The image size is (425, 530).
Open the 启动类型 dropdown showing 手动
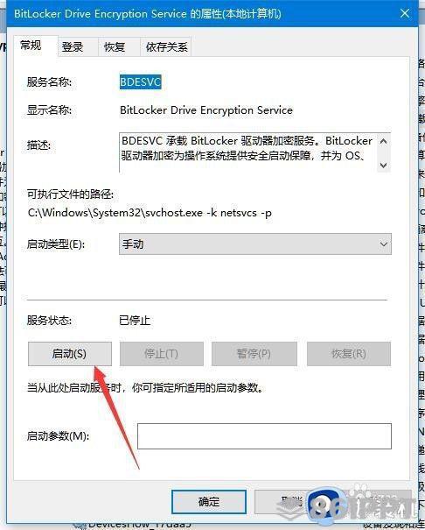pyautogui.click(x=255, y=244)
